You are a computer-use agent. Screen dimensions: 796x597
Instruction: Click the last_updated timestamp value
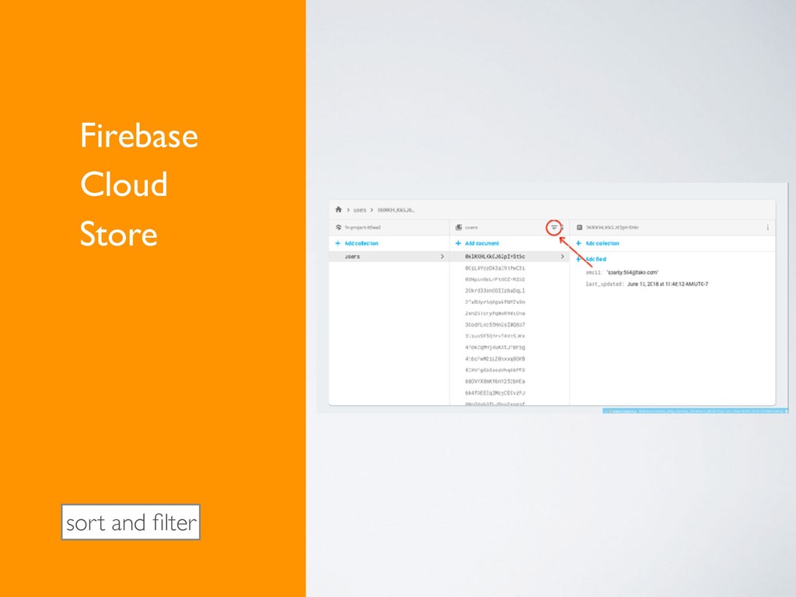pos(668,285)
